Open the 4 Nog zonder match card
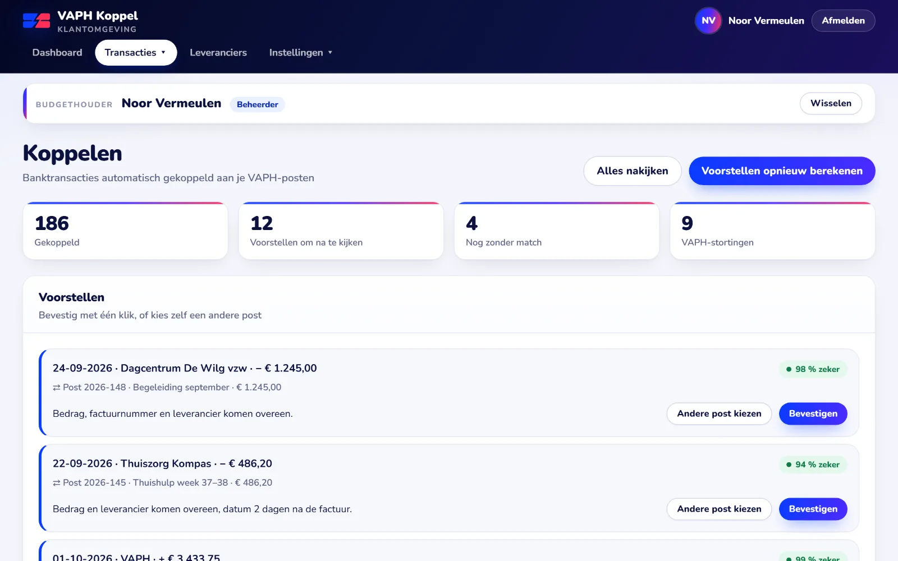This screenshot has height=561, width=898. (557, 231)
